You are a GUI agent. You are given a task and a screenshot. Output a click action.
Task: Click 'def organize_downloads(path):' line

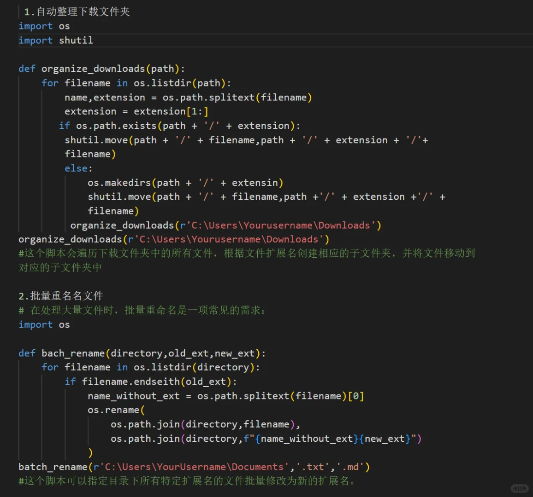tap(101, 69)
